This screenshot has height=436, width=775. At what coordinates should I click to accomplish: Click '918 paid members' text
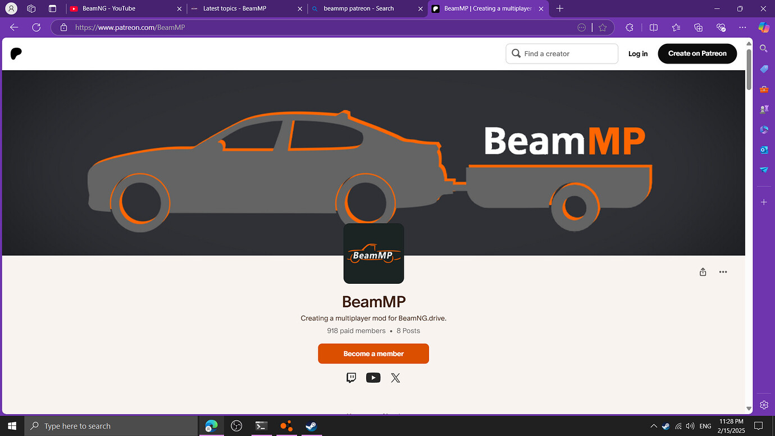click(356, 331)
